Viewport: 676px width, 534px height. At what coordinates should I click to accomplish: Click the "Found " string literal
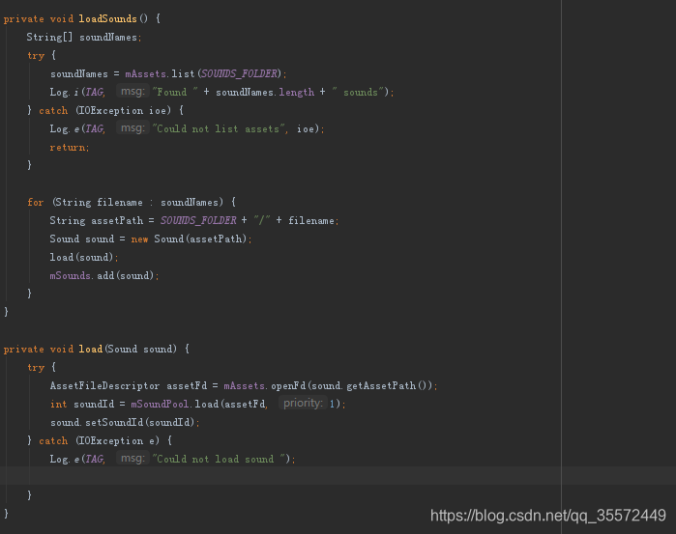pyautogui.click(x=175, y=92)
